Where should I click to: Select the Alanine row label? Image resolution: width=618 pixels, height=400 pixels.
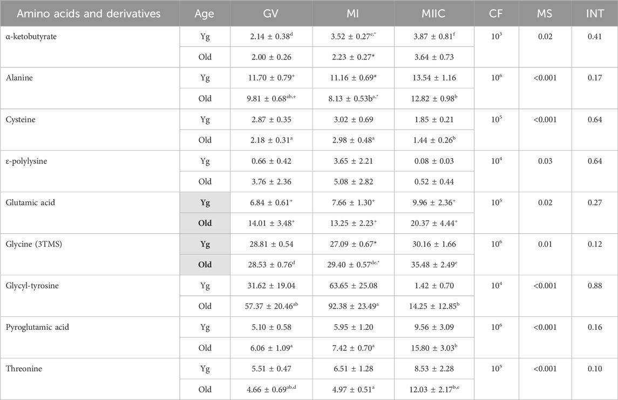point(19,78)
